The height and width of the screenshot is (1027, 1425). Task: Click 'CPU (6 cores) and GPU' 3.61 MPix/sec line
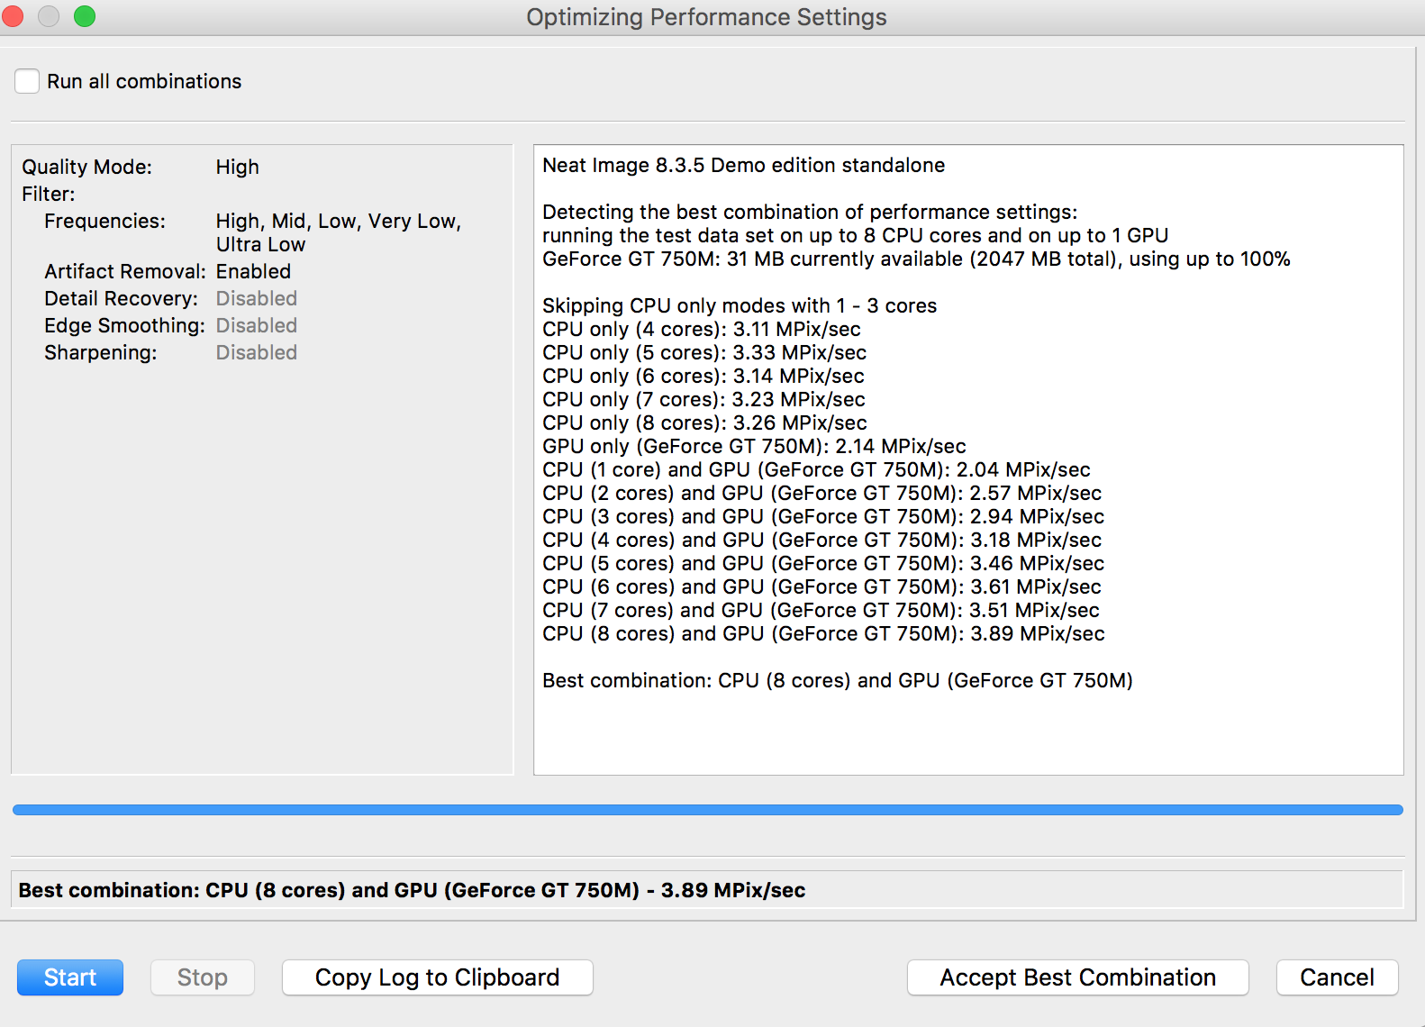(x=822, y=586)
